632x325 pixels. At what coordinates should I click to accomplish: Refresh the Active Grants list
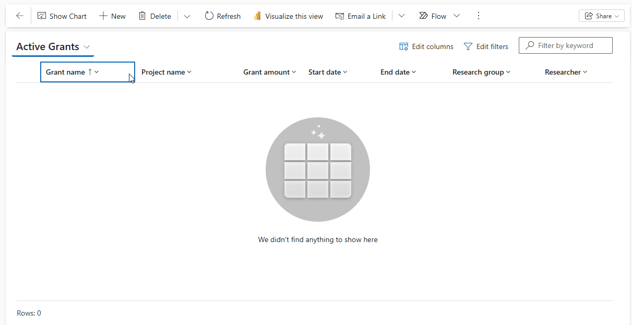pyautogui.click(x=222, y=16)
